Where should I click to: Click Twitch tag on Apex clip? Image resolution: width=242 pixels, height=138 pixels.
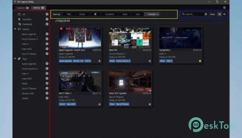pos(88,61)
